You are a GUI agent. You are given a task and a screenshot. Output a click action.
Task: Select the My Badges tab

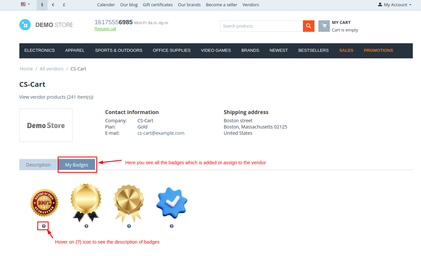pyautogui.click(x=77, y=165)
